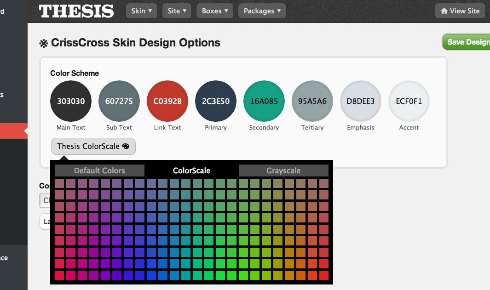Select the Secondary color circle 16A085

pos(264,101)
